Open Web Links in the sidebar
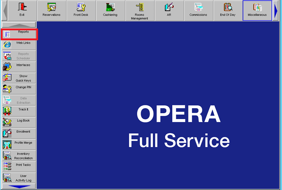 (19, 45)
